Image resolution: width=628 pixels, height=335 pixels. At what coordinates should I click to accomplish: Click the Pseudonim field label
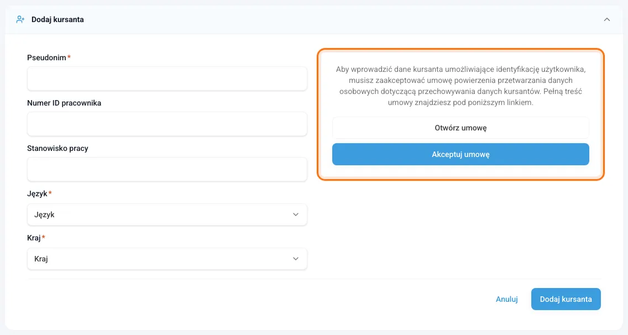(x=46, y=57)
